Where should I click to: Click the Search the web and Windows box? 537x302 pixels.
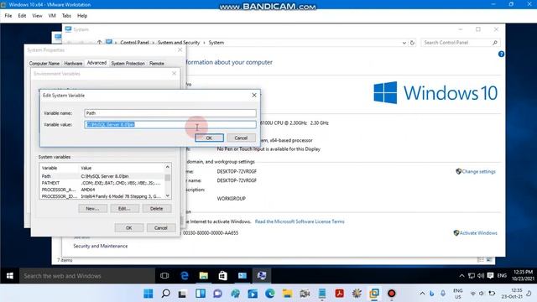pos(87,276)
